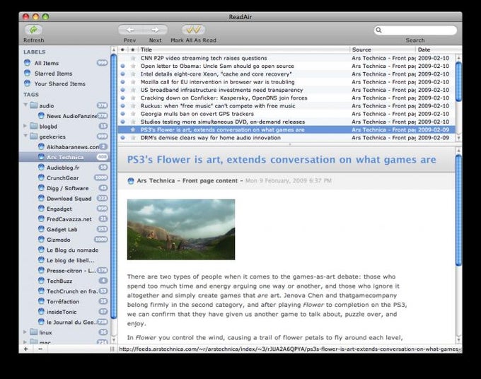Click the Gadget Lab feed icon
The image size is (481, 379).
point(42,229)
